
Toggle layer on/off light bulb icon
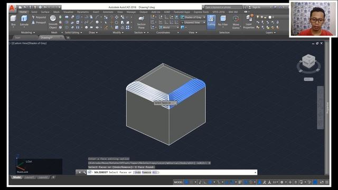pyautogui.click(x=258, y=17)
